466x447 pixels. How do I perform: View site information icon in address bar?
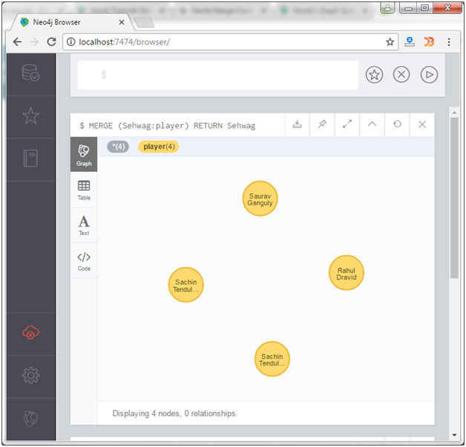tap(70, 42)
